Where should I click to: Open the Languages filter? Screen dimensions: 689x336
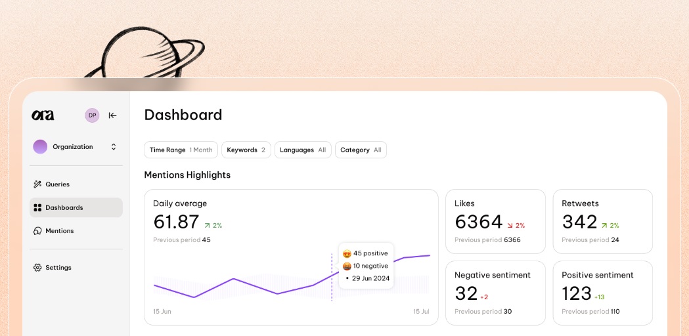[x=303, y=150]
